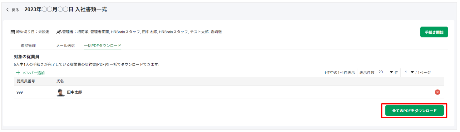The width and height of the screenshot is (460, 132).
Task: Click the green plus icon for メンバー追加
Action: (x=18, y=73)
